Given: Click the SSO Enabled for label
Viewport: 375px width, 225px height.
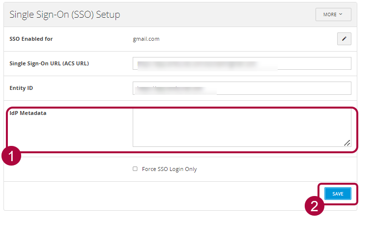Looking at the screenshot, I should (31, 39).
